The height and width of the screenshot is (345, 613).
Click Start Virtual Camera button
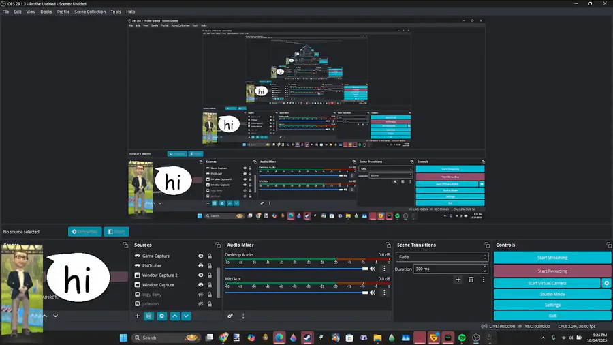coord(547,283)
